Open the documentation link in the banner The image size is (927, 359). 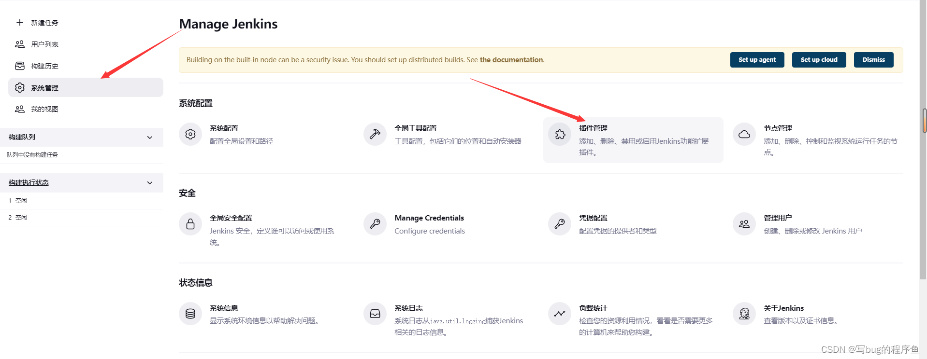[x=511, y=60]
